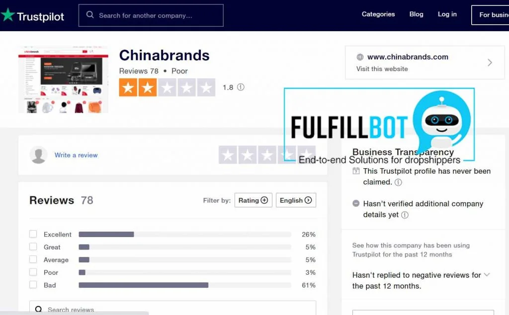
Task: Enable the Average rating checkbox
Action: 33,260
